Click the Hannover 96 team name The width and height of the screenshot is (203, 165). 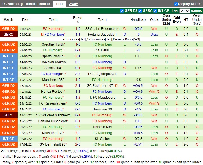tap(102, 109)
